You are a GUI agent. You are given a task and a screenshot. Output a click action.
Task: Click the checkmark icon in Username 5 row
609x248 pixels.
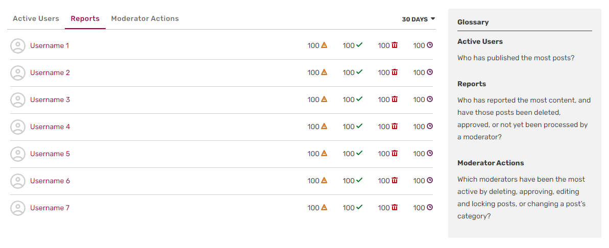point(359,154)
